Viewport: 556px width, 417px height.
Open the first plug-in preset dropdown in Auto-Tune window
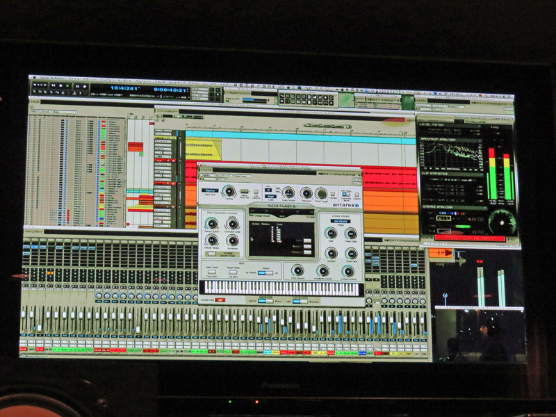[x=208, y=175]
